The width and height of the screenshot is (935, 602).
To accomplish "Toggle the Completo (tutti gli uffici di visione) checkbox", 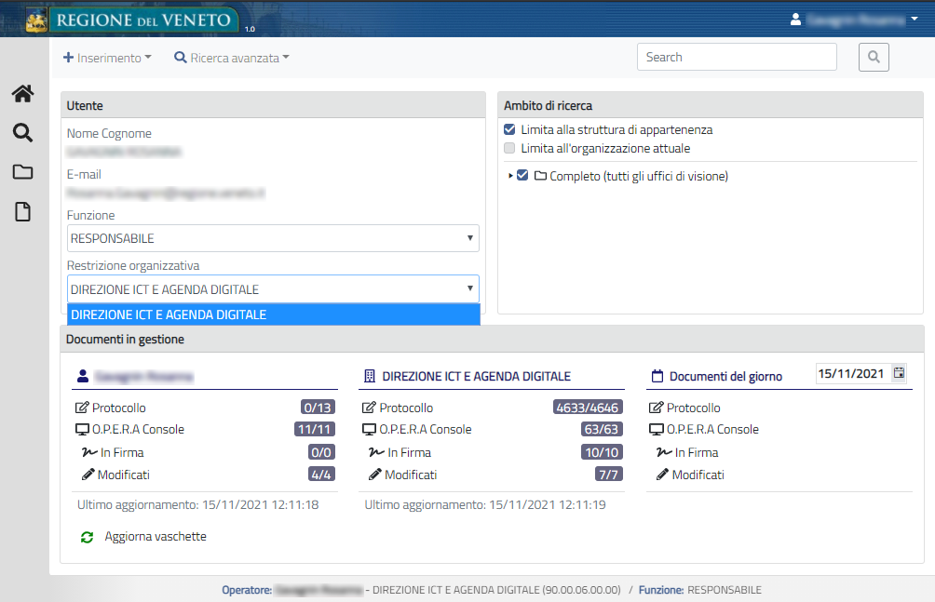I will [x=522, y=175].
